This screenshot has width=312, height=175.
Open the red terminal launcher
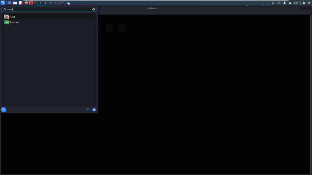tap(31, 3)
